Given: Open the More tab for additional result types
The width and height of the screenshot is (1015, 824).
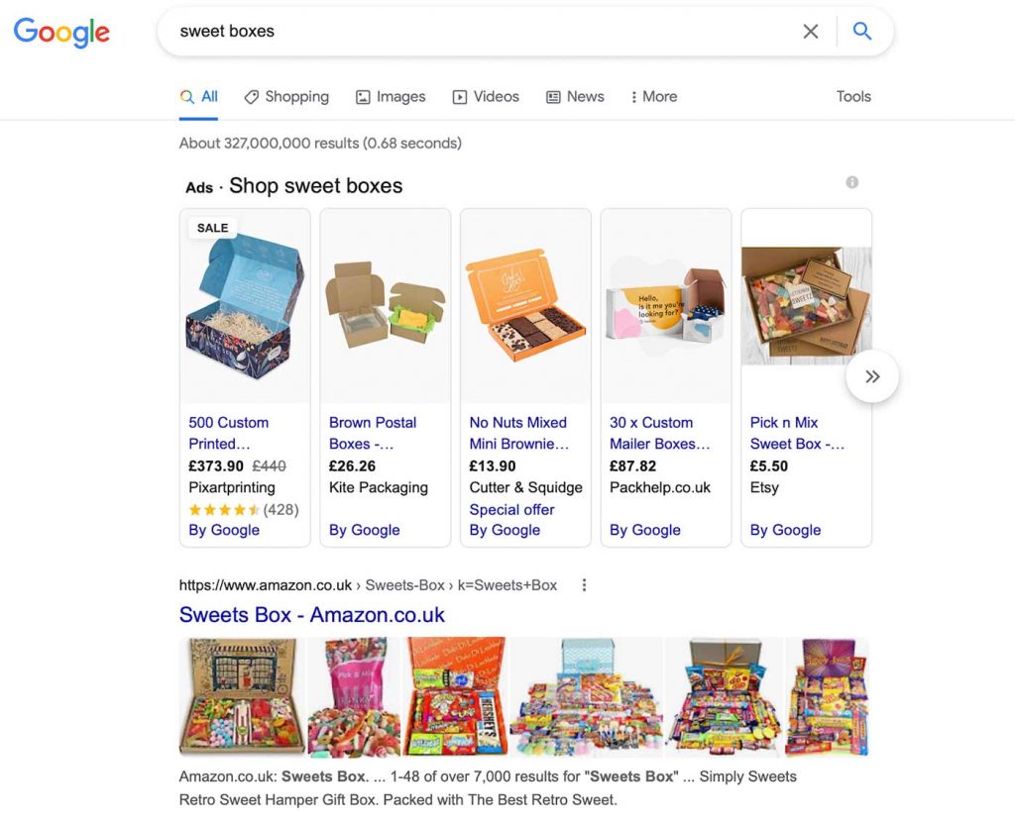Looking at the screenshot, I should point(653,96).
